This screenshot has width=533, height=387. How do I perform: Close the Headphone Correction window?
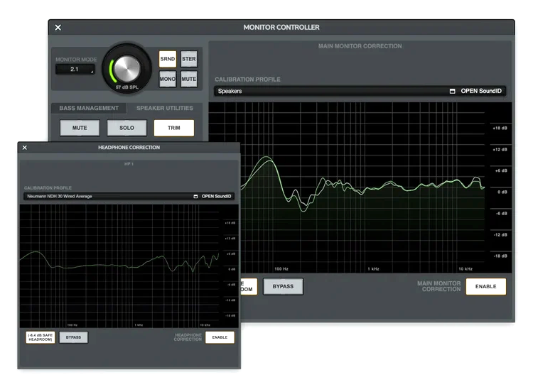24,148
